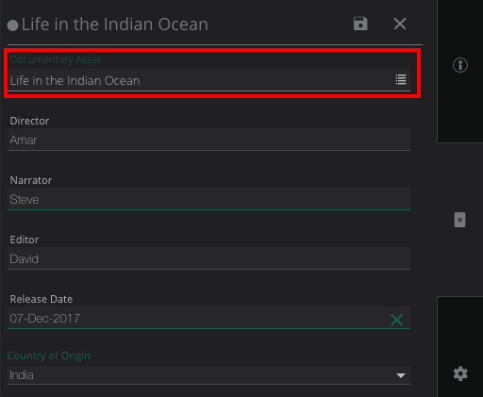Click the Editor field containing David
Viewport: 483px width, 397px height.
pyautogui.click(x=208, y=258)
